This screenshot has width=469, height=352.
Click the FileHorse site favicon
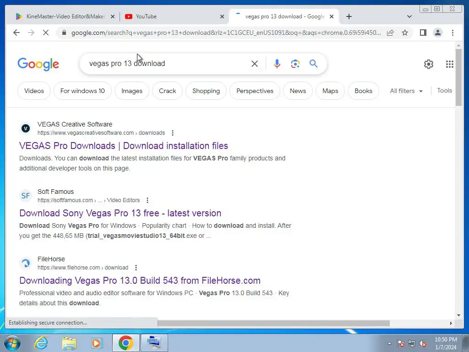tap(26, 263)
